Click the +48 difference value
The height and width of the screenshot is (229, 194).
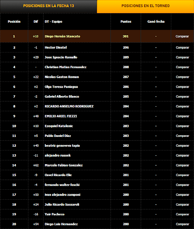36,116
